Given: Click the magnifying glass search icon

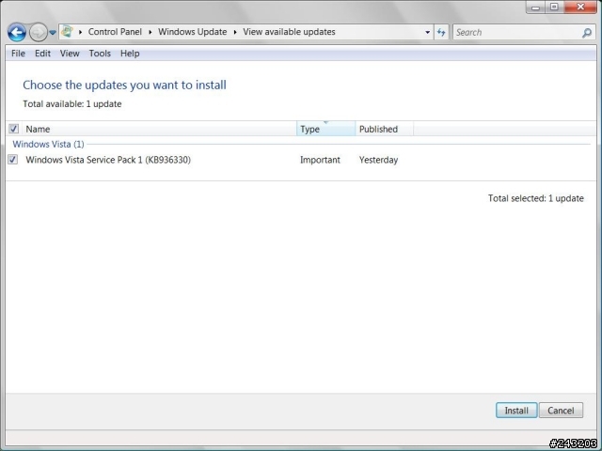Looking at the screenshot, I should 587,33.
